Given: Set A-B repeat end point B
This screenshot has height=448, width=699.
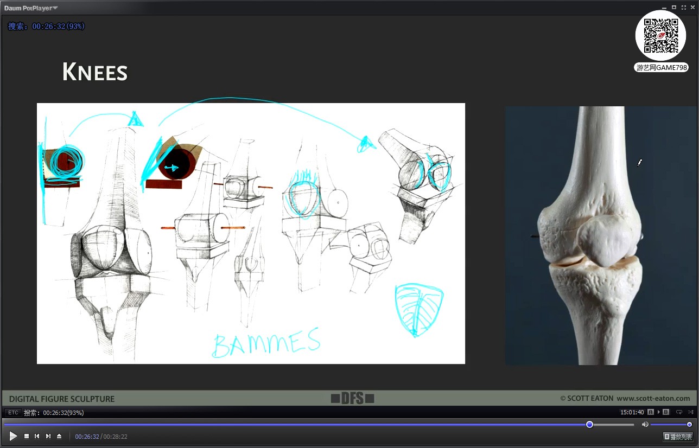Looking at the screenshot, I should pos(666,412).
